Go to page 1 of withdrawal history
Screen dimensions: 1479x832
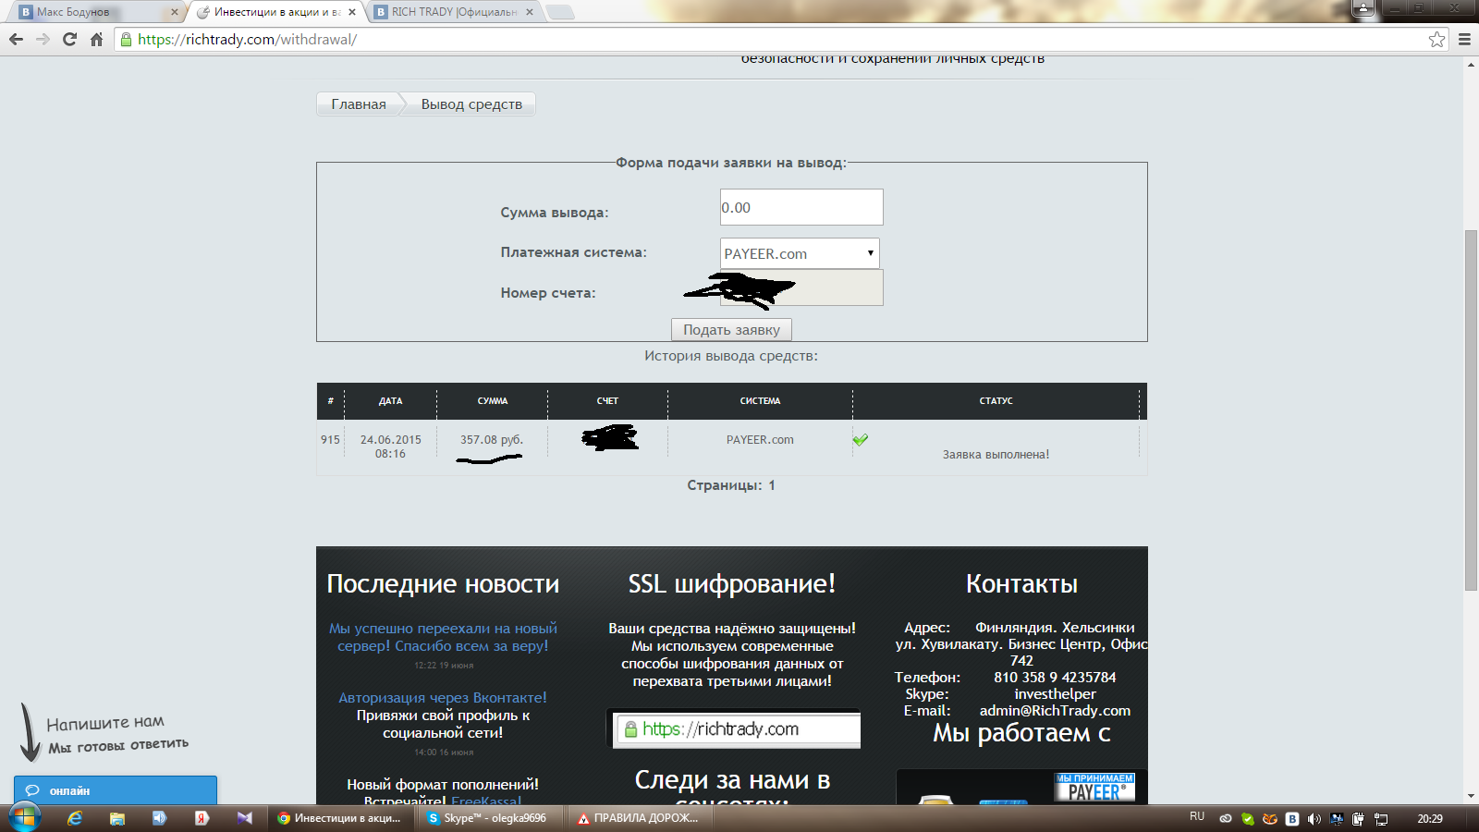[772, 485]
